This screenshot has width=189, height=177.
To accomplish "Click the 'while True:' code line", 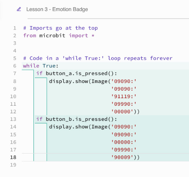I will click(41, 66).
